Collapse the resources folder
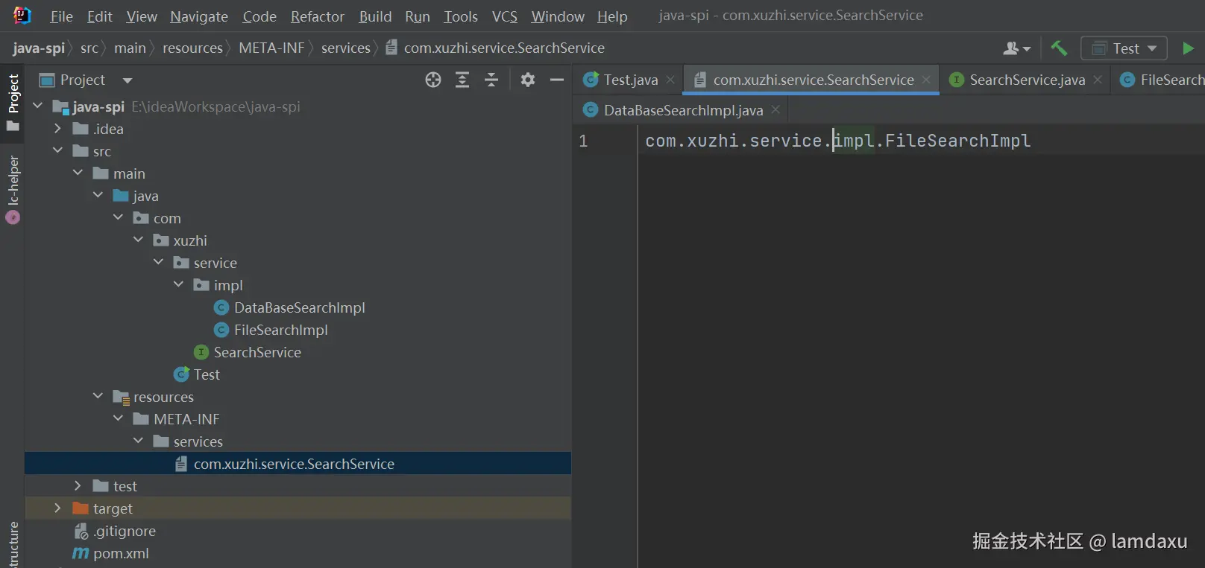 [x=98, y=397]
